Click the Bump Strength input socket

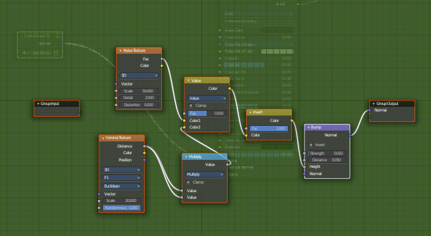pyautogui.click(x=304, y=153)
